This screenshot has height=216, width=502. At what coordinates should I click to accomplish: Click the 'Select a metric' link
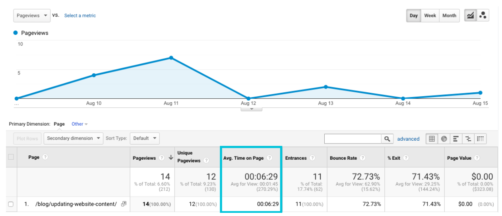tap(80, 15)
